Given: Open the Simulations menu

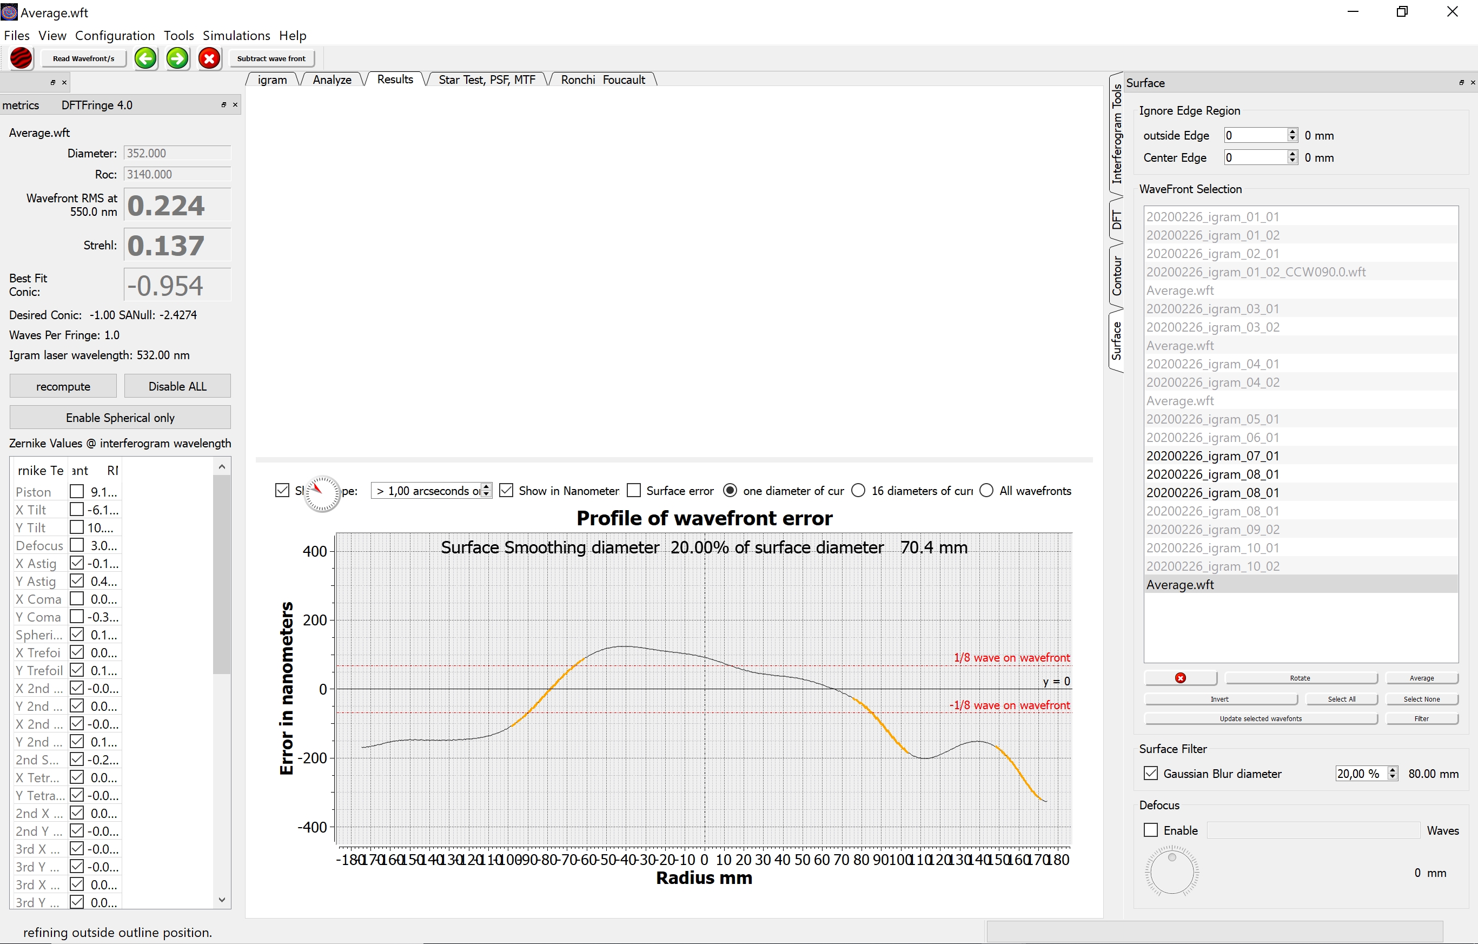Looking at the screenshot, I should click(236, 36).
